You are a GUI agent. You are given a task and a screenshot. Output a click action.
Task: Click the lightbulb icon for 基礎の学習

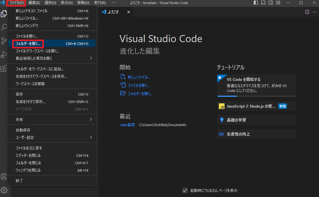[x=222, y=120]
